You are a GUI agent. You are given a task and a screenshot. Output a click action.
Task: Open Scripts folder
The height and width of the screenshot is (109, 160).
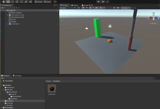pos(8,105)
